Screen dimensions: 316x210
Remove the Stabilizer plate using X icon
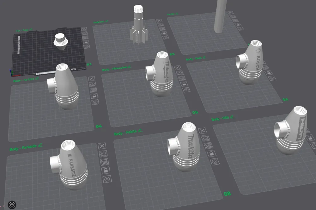159,21
